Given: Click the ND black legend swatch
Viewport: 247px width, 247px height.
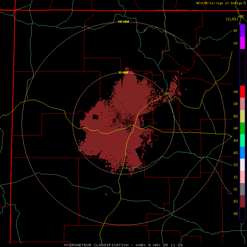Looking at the screenshot, I should point(242,214).
